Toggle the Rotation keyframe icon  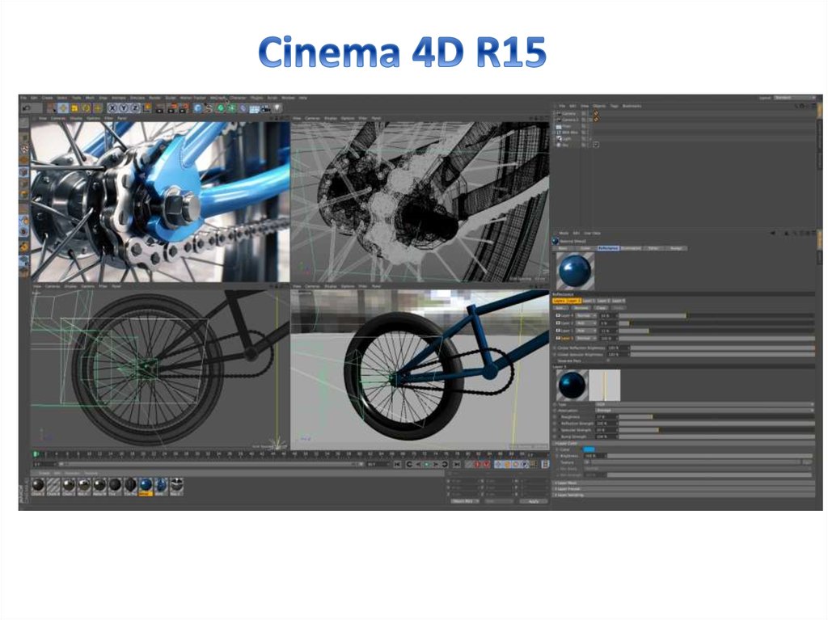(516, 464)
